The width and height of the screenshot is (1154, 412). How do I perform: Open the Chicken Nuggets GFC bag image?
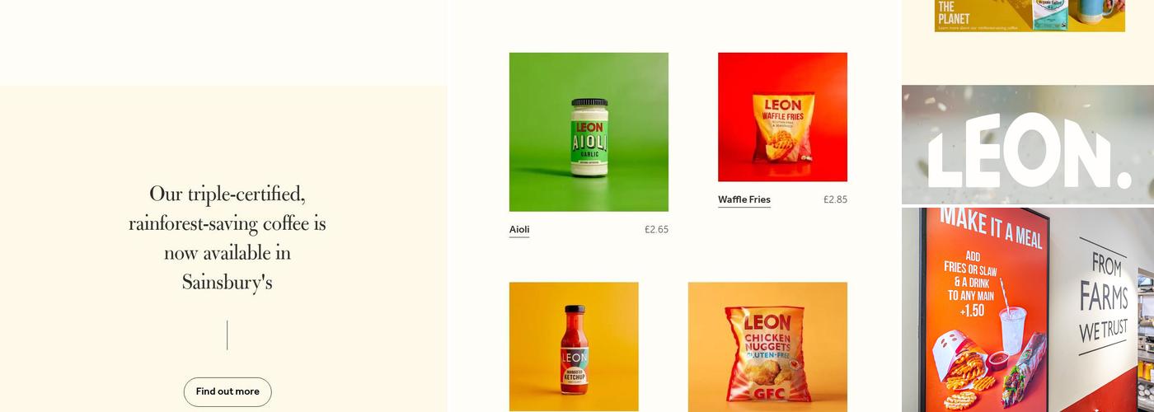click(767, 347)
